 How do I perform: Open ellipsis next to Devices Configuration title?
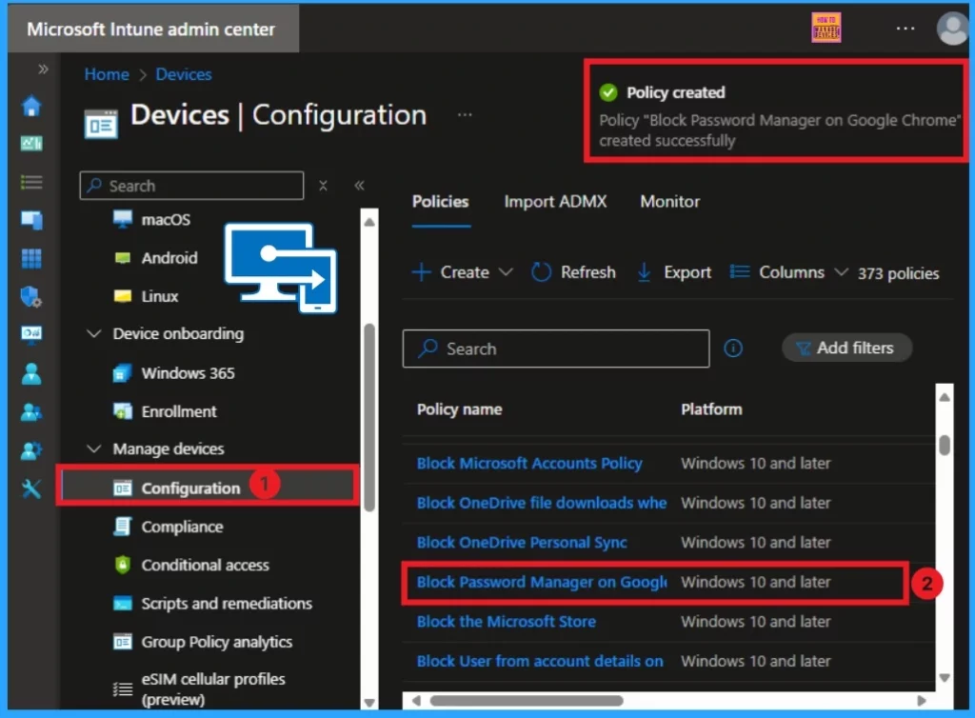[x=465, y=115]
